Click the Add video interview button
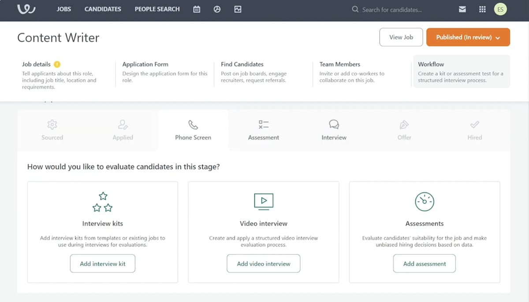529x302 pixels. point(263,263)
